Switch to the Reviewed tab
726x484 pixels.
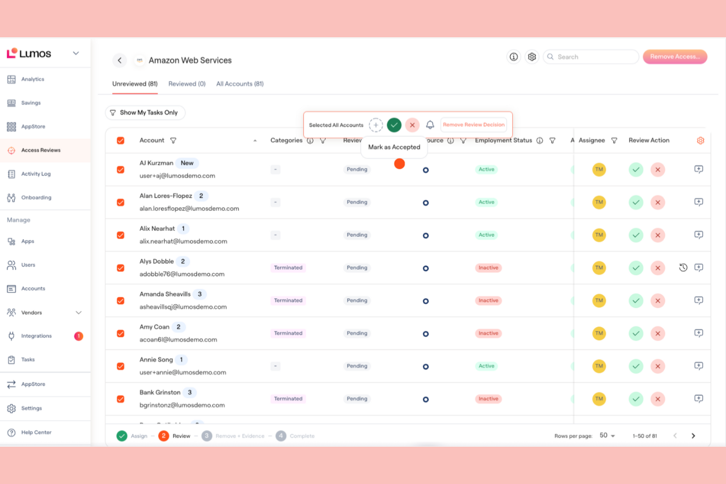click(x=186, y=83)
